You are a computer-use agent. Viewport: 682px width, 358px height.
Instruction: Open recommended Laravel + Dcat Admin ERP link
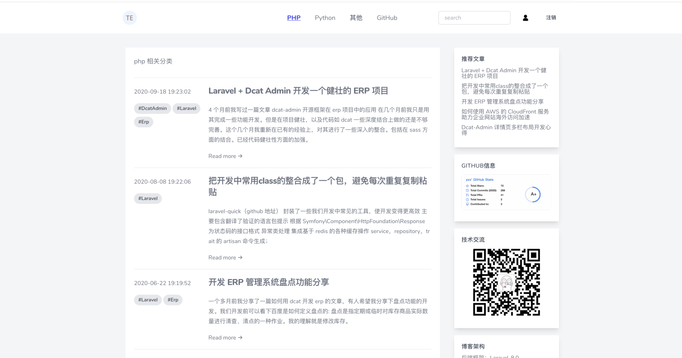click(504, 73)
